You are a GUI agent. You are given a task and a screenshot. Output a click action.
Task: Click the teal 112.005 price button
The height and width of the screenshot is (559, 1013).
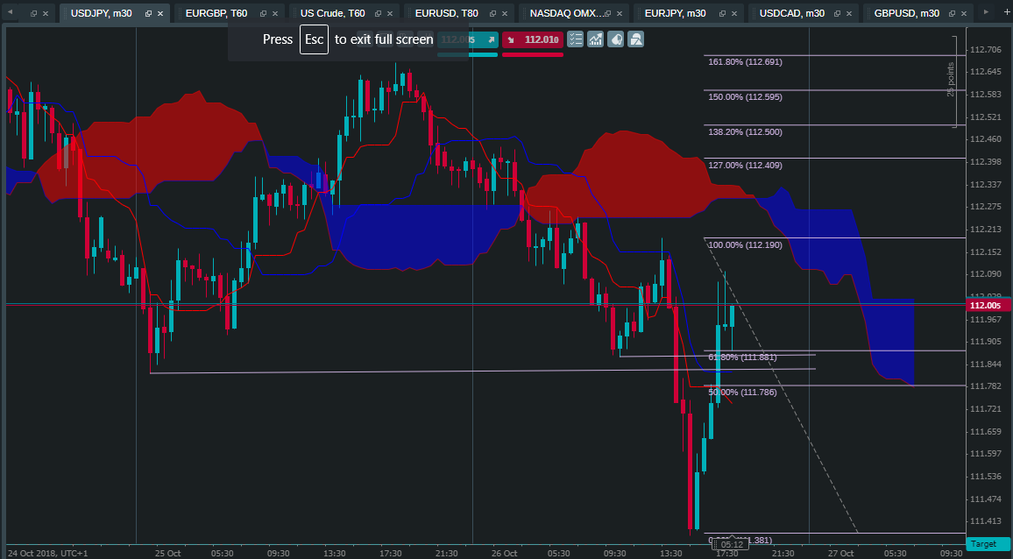468,39
